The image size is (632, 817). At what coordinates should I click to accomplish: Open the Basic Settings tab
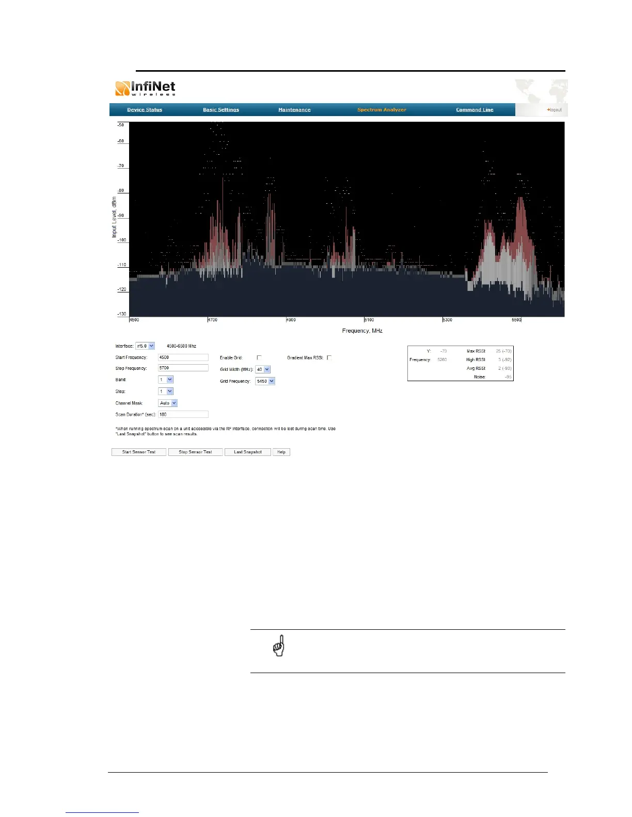[221, 110]
